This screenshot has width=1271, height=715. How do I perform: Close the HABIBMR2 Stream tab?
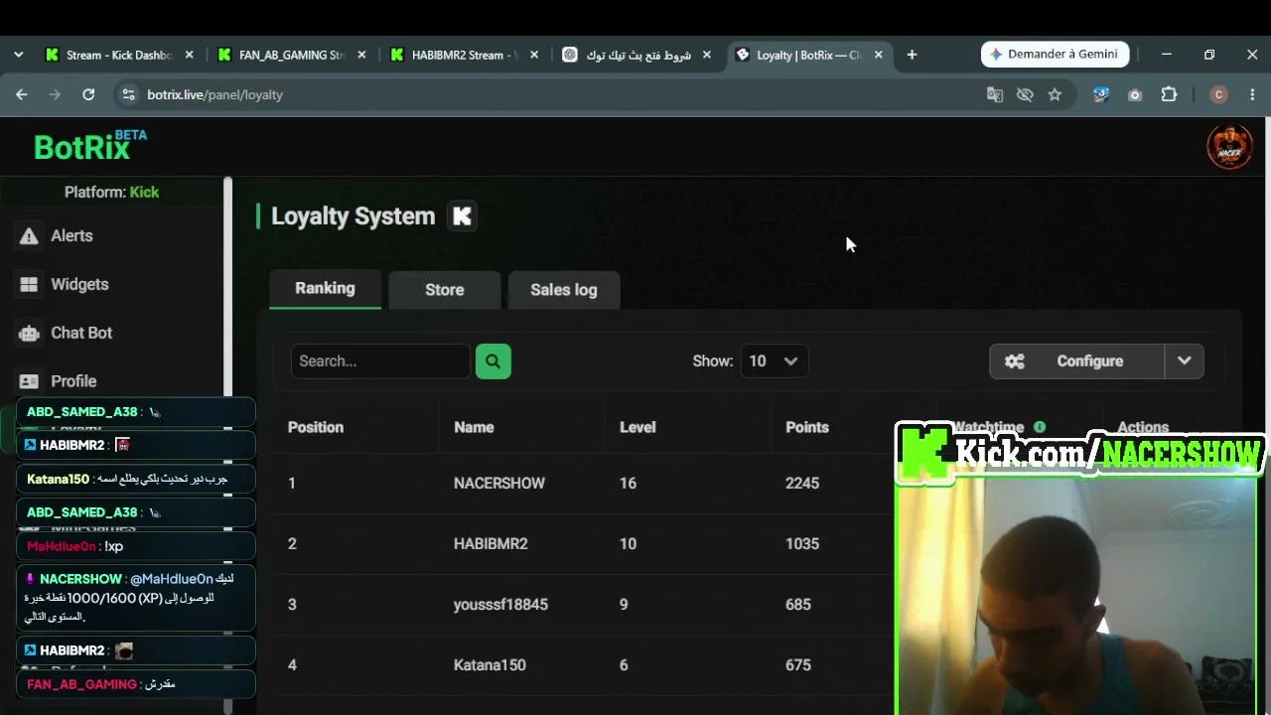click(534, 55)
